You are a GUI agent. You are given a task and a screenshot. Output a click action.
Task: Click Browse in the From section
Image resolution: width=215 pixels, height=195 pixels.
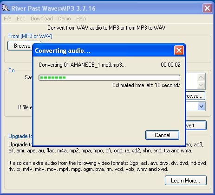coord(20,46)
